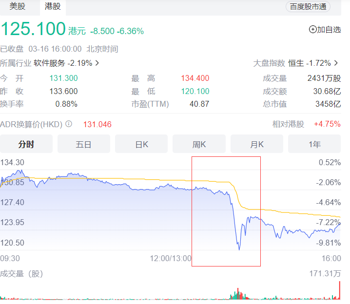Show the 分时 intraday chart
This screenshot has width=350, height=304.
26,144
